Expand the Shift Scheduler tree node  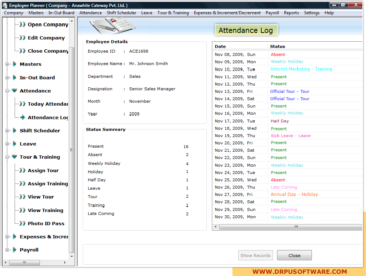click(x=7, y=131)
